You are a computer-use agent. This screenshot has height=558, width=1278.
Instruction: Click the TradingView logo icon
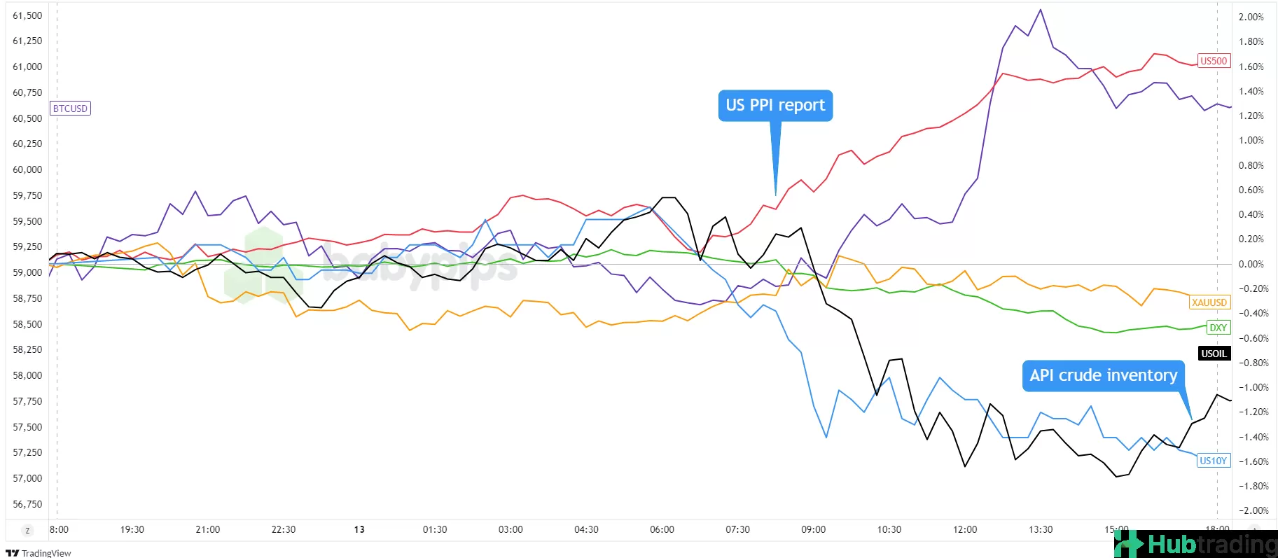pos(12,553)
